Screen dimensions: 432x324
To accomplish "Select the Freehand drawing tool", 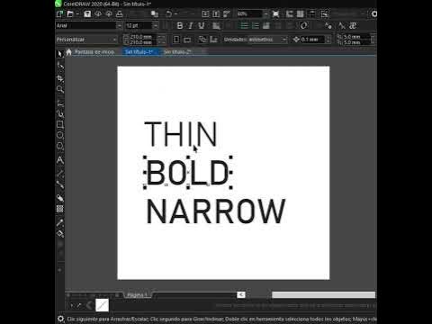I will click(x=60, y=103).
